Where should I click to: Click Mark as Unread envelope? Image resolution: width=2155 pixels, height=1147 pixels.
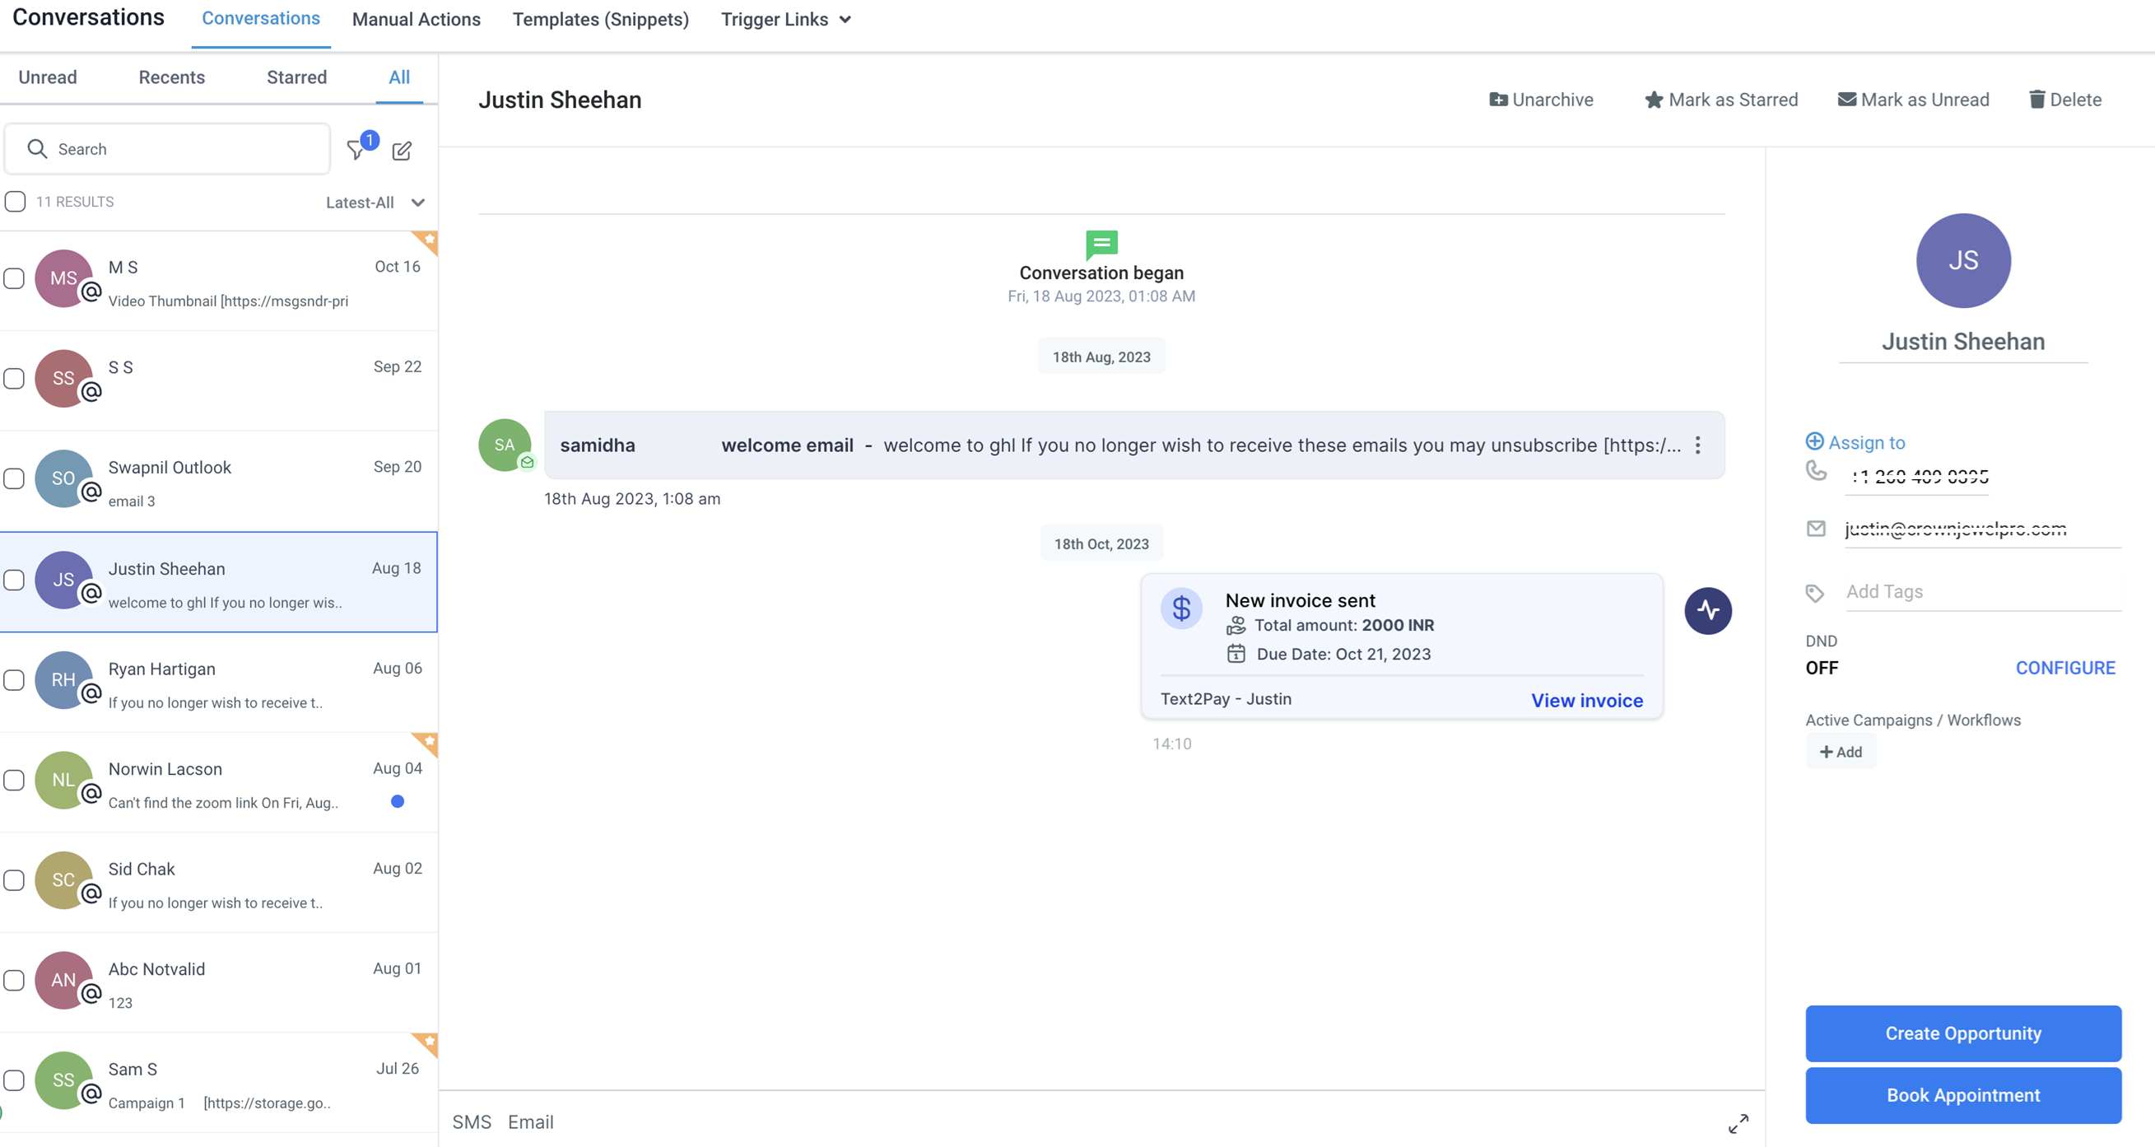(1913, 100)
